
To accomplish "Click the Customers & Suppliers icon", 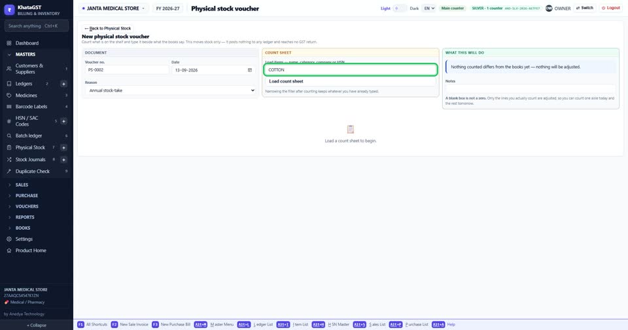I will coord(9,69).
